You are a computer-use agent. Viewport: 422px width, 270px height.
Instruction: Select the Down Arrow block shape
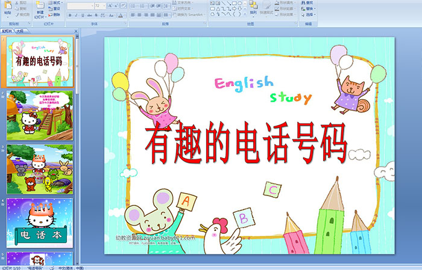[x=240, y=8]
